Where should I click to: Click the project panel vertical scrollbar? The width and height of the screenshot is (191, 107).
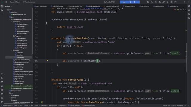[x=32, y=32]
